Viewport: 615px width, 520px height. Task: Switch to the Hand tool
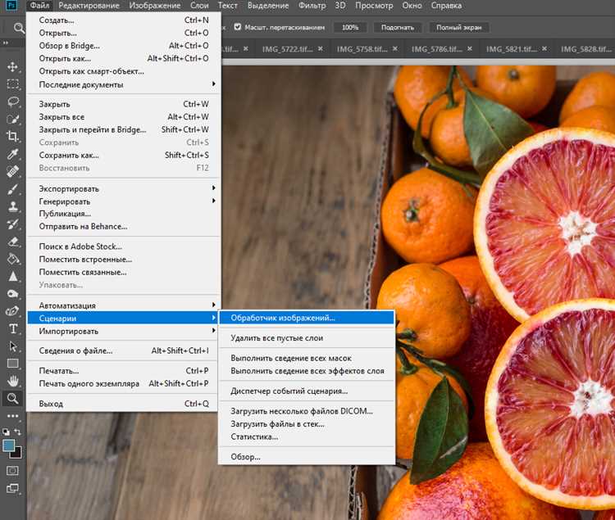tap(12, 381)
